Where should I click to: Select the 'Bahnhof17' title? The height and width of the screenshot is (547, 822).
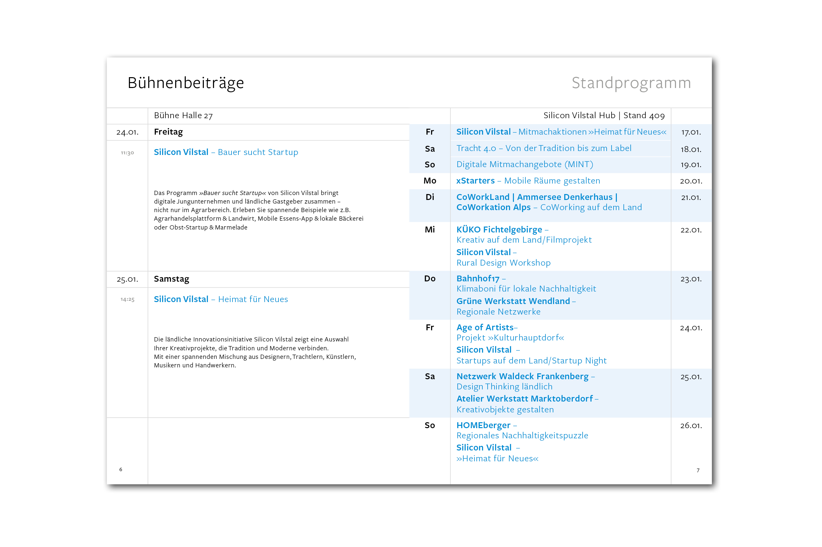pyautogui.click(x=478, y=279)
